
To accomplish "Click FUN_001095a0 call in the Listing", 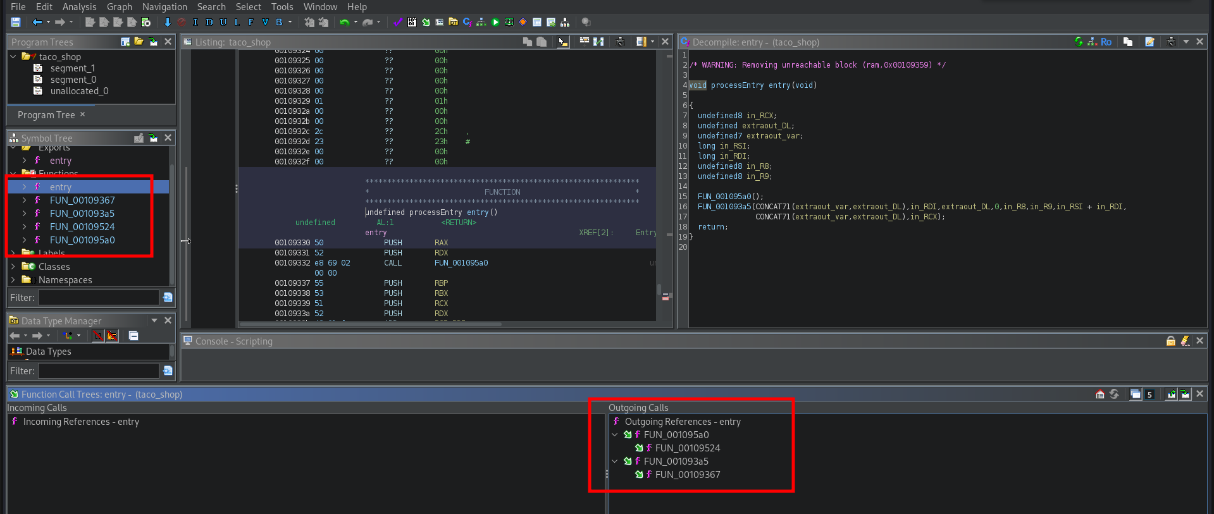I will (x=461, y=263).
